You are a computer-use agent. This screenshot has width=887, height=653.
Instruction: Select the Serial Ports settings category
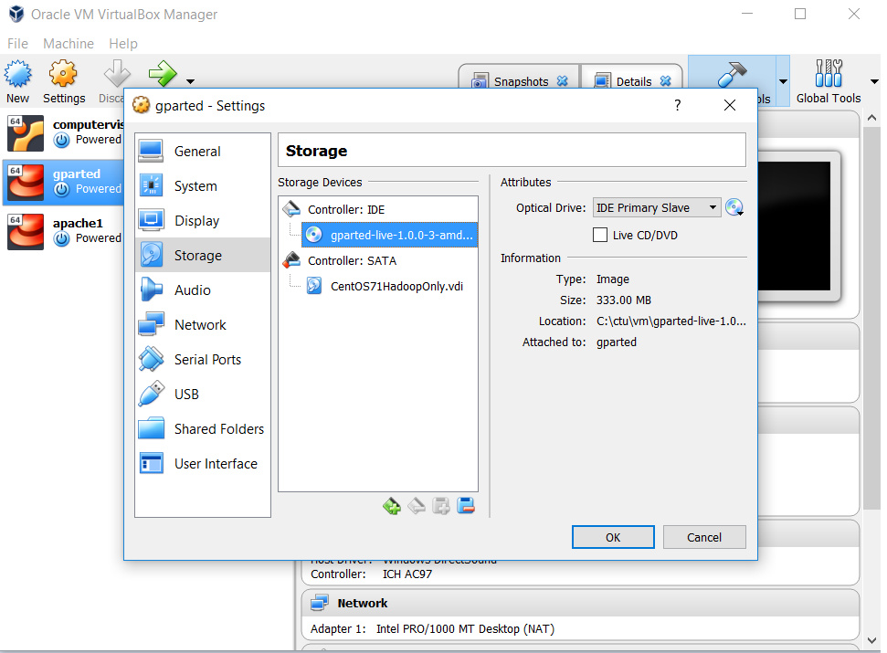(x=203, y=359)
